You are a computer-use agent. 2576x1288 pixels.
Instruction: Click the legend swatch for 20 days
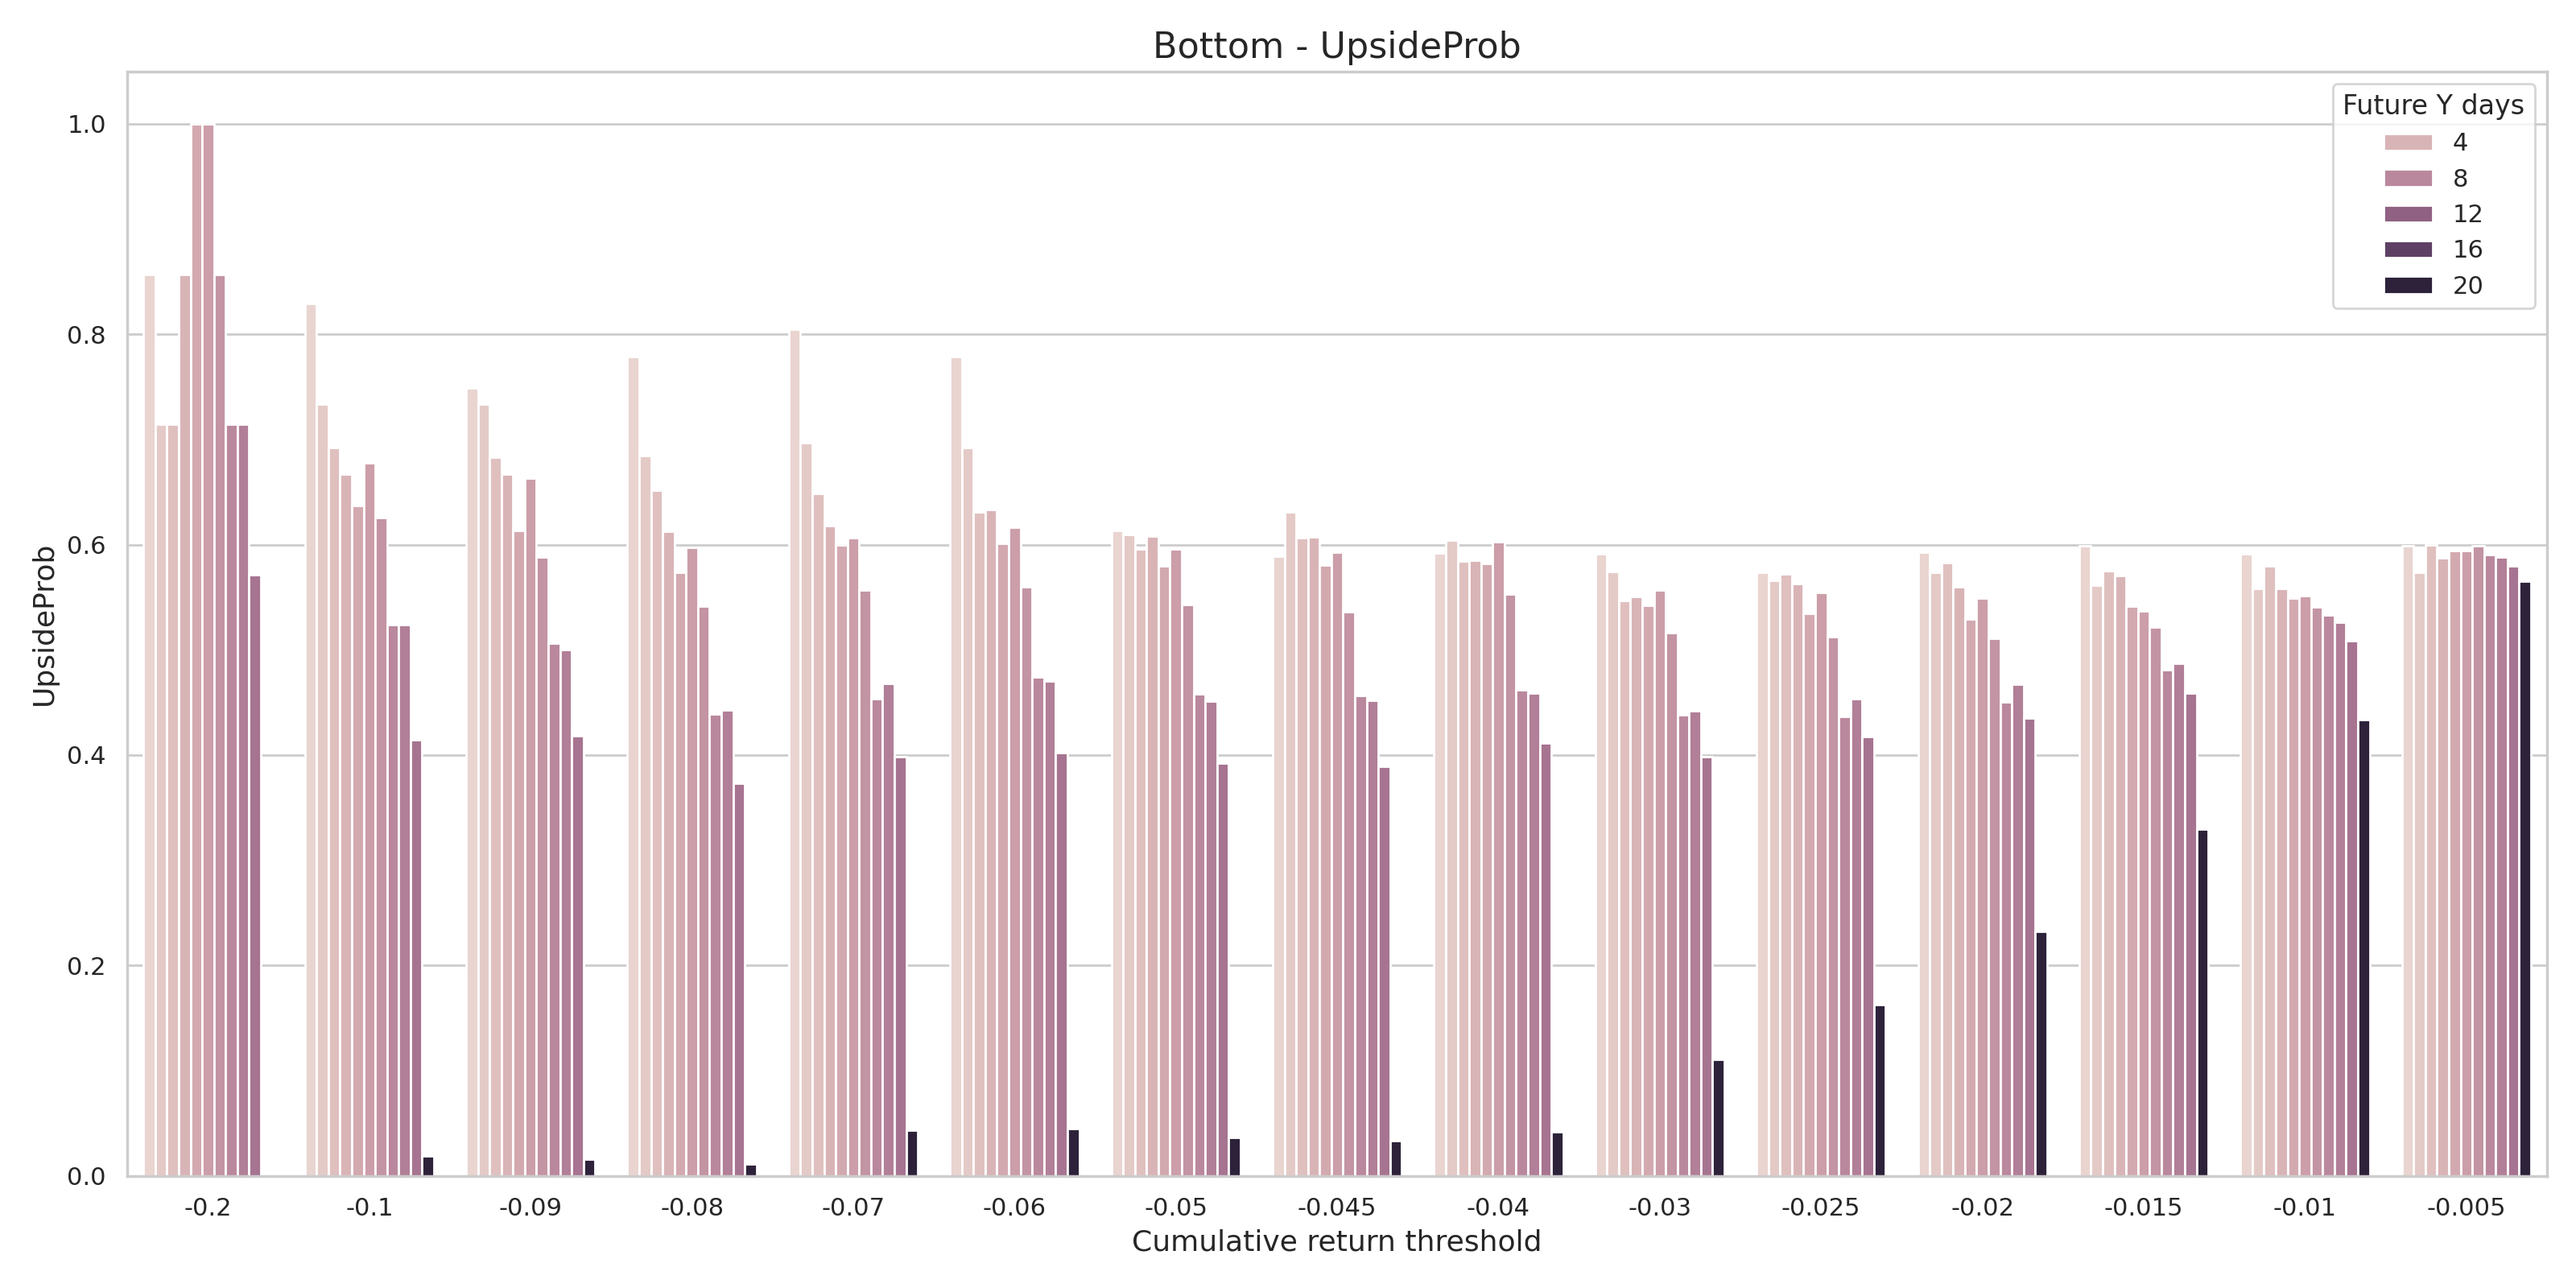[x=2408, y=286]
